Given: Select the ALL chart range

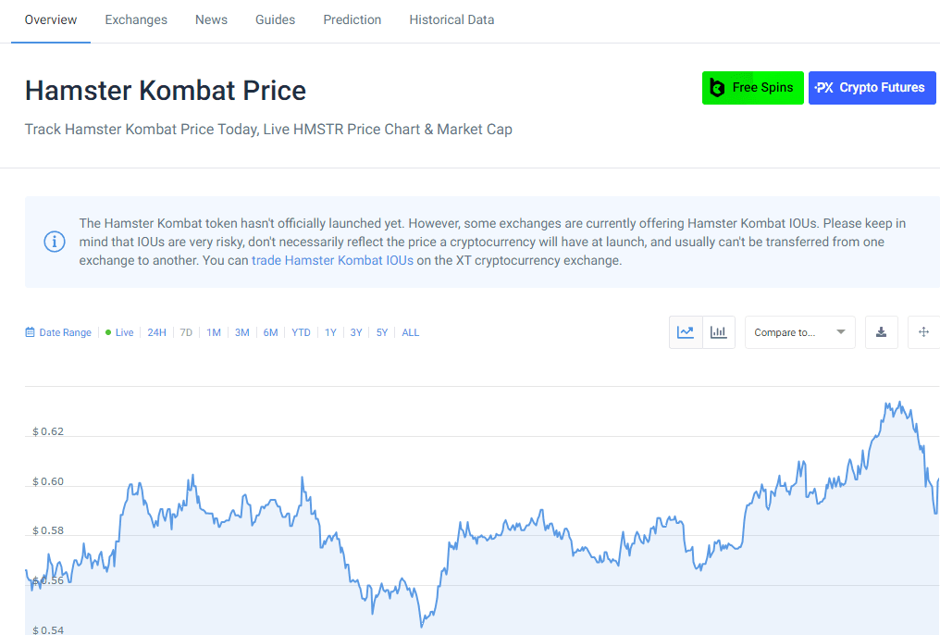Looking at the screenshot, I should tap(411, 333).
